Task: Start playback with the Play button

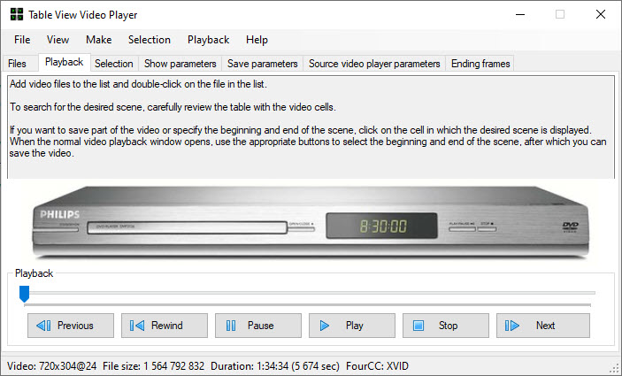Action: click(352, 326)
